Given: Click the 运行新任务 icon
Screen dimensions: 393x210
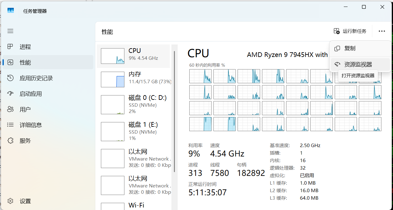Looking at the screenshot, I should tap(336, 31).
